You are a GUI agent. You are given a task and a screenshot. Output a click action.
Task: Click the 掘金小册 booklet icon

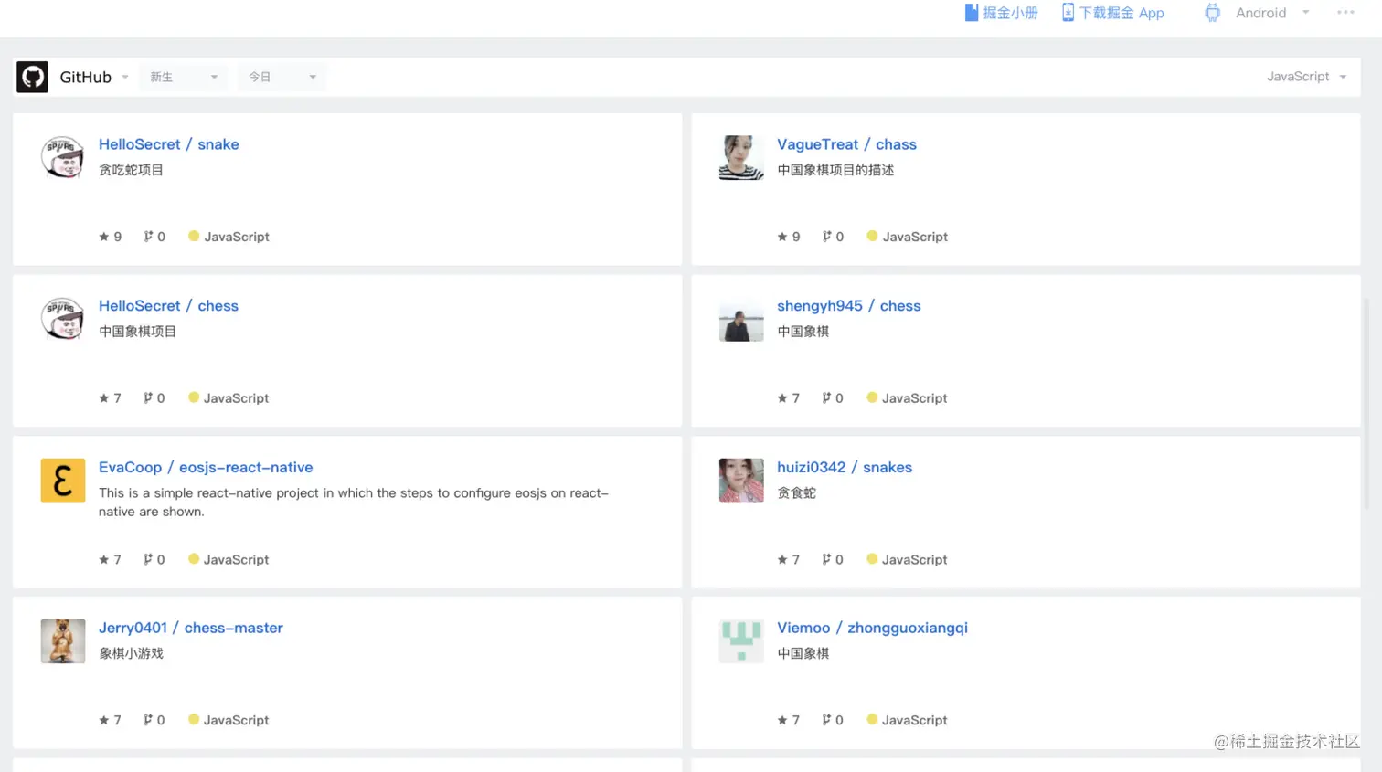tap(972, 13)
